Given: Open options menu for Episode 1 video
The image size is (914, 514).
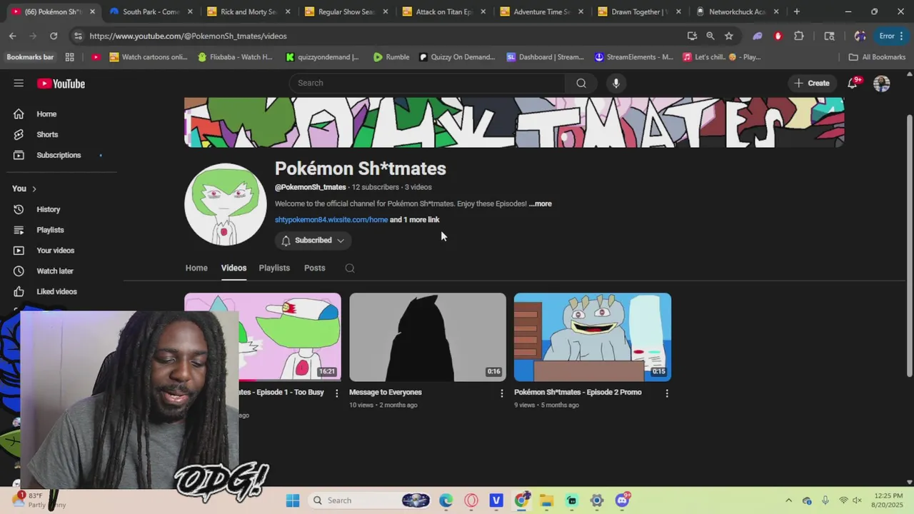Looking at the screenshot, I should pos(336,393).
